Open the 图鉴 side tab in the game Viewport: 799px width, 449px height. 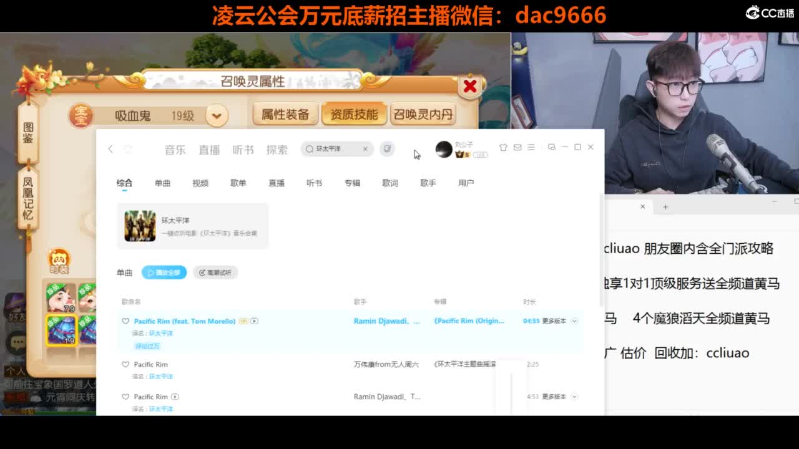pos(28,133)
